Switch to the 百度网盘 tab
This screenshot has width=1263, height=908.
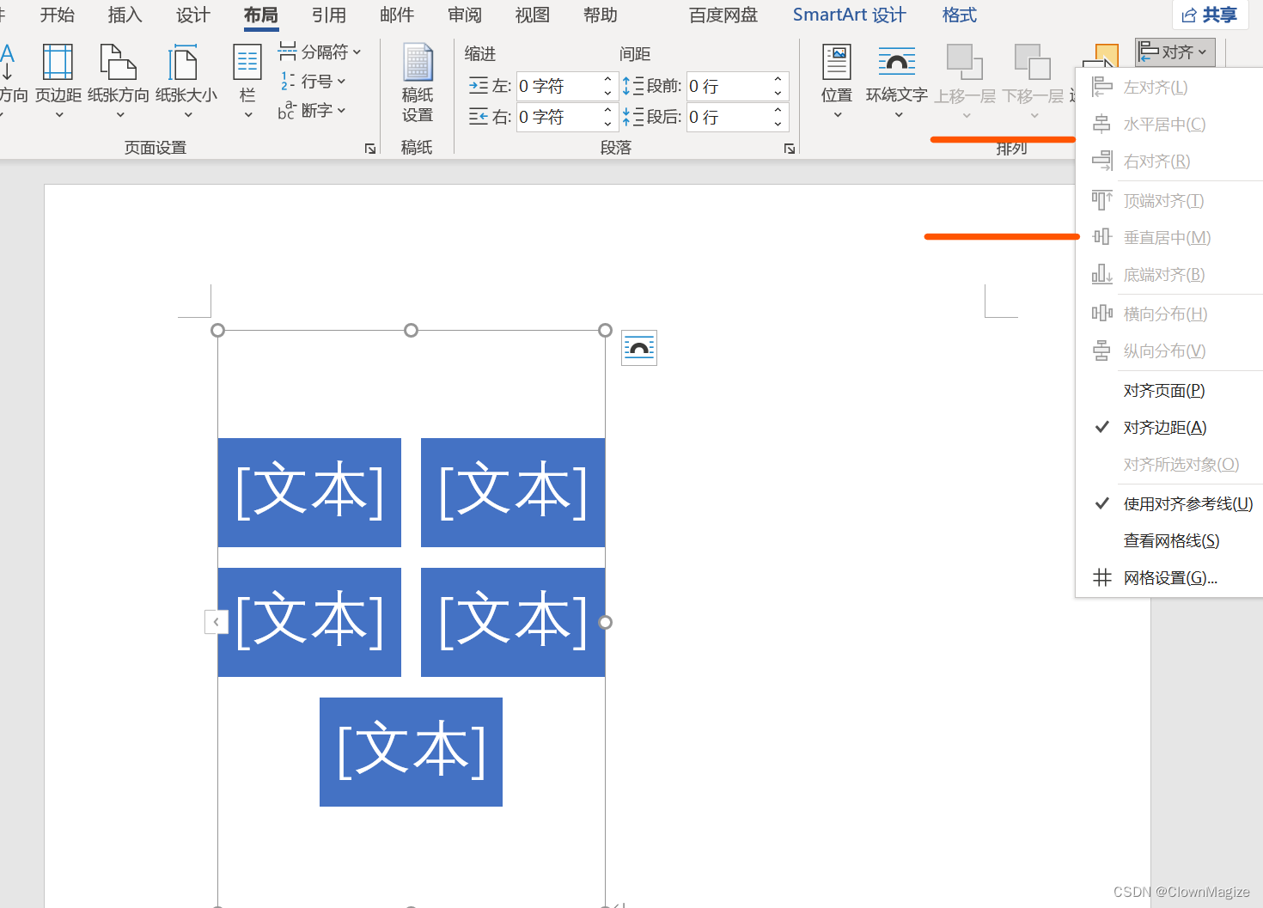click(723, 15)
